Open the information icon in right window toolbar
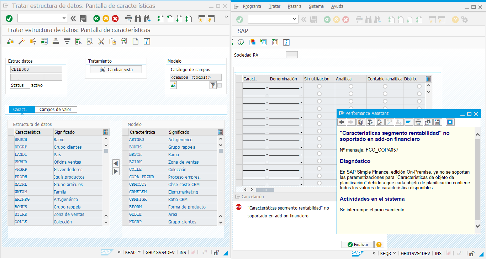The height and width of the screenshot is (259, 486). (286, 42)
